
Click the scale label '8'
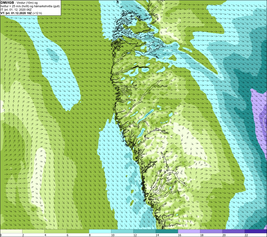coord(90,235)
